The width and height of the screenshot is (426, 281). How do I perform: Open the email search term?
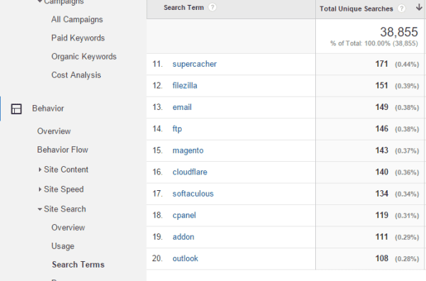pos(182,107)
